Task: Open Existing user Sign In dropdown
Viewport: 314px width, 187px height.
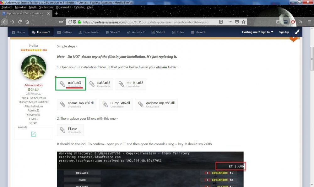Action: 257,32
